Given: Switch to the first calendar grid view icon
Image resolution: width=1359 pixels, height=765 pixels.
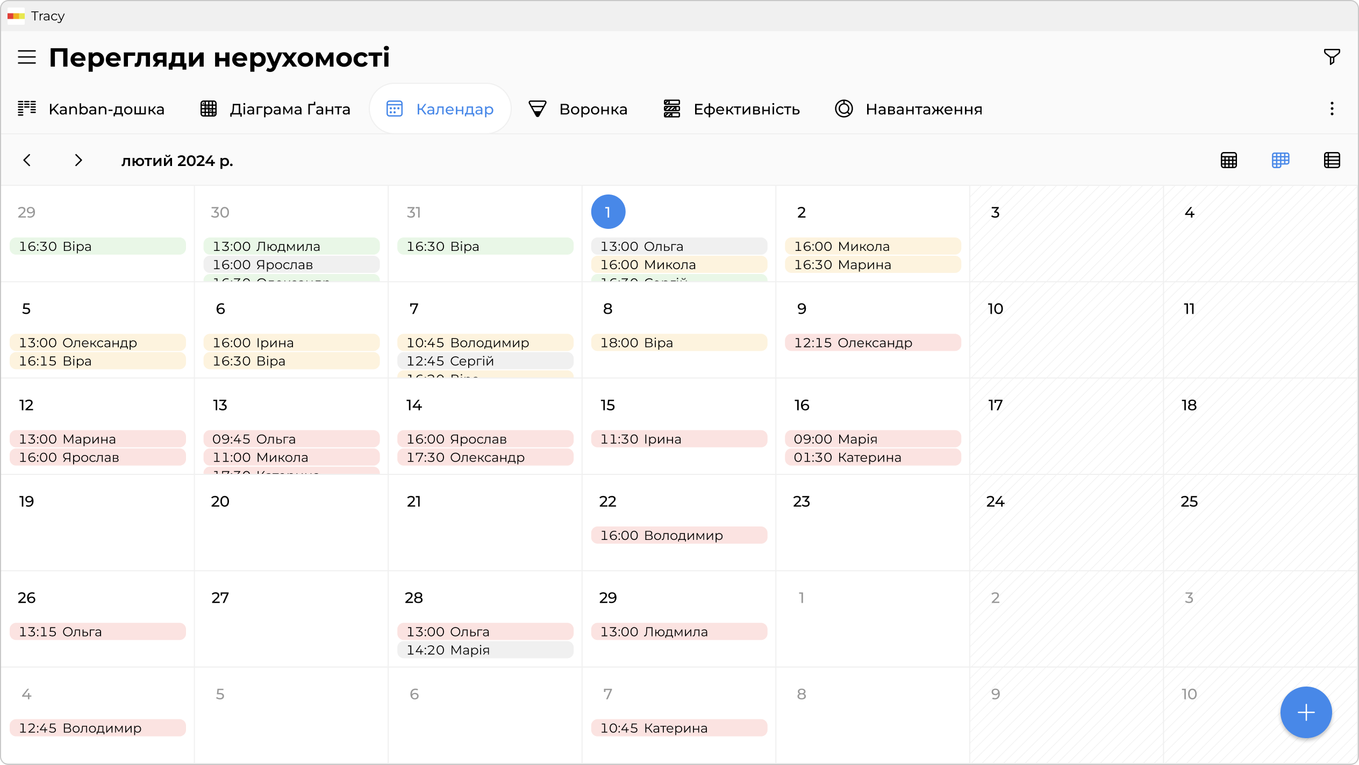Looking at the screenshot, I should pos(1228,160).
